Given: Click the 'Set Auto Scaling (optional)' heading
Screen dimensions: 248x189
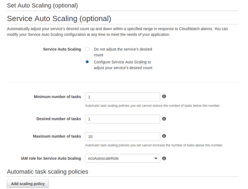Looking at the screenshot, I should [x=42, y=5].
